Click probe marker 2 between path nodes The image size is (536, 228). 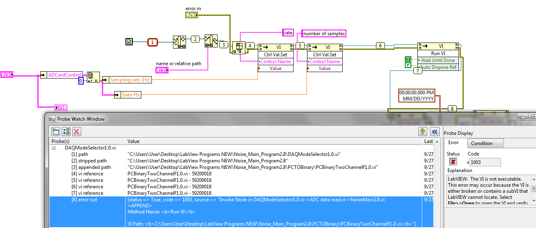(x=195, y=39)
